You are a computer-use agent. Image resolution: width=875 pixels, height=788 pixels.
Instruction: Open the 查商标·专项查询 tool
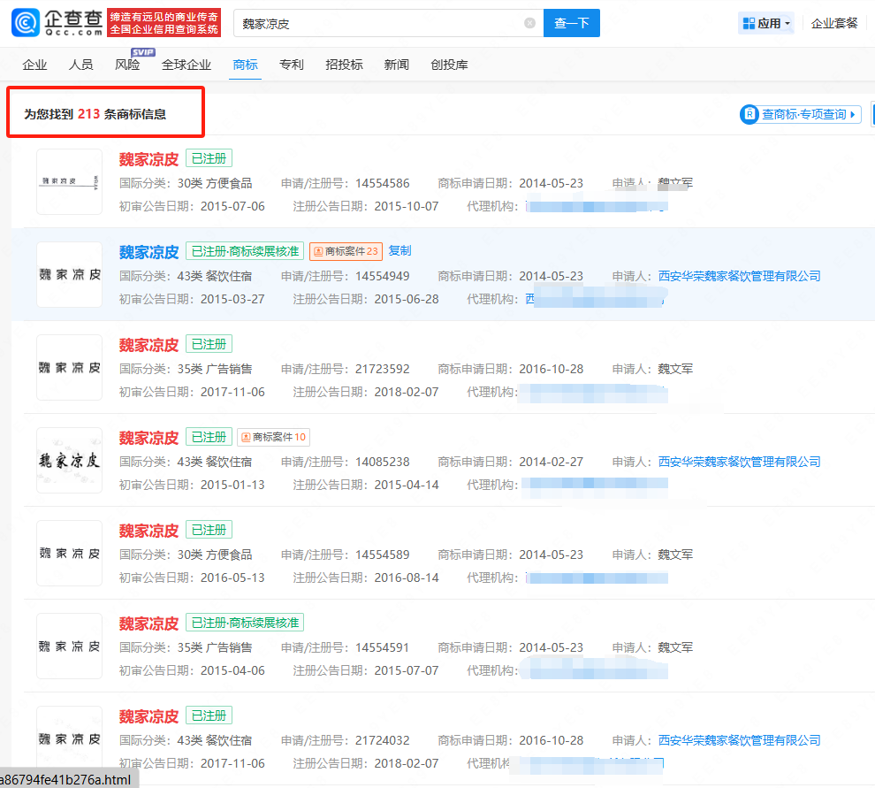click(801, 114)
